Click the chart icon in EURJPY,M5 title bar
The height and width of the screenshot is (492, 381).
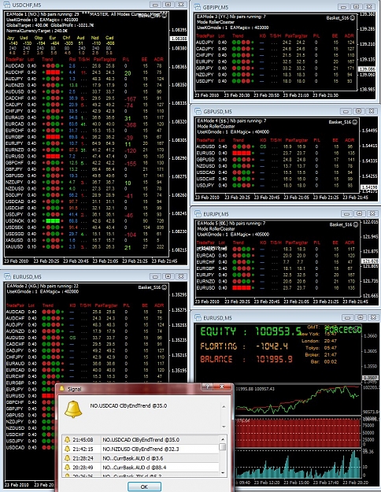click(198, 213)
